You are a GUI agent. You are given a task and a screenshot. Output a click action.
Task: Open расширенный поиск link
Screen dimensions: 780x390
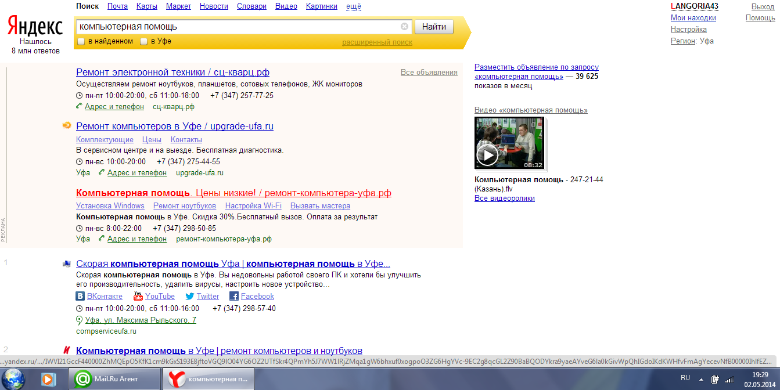pos(377,42)
